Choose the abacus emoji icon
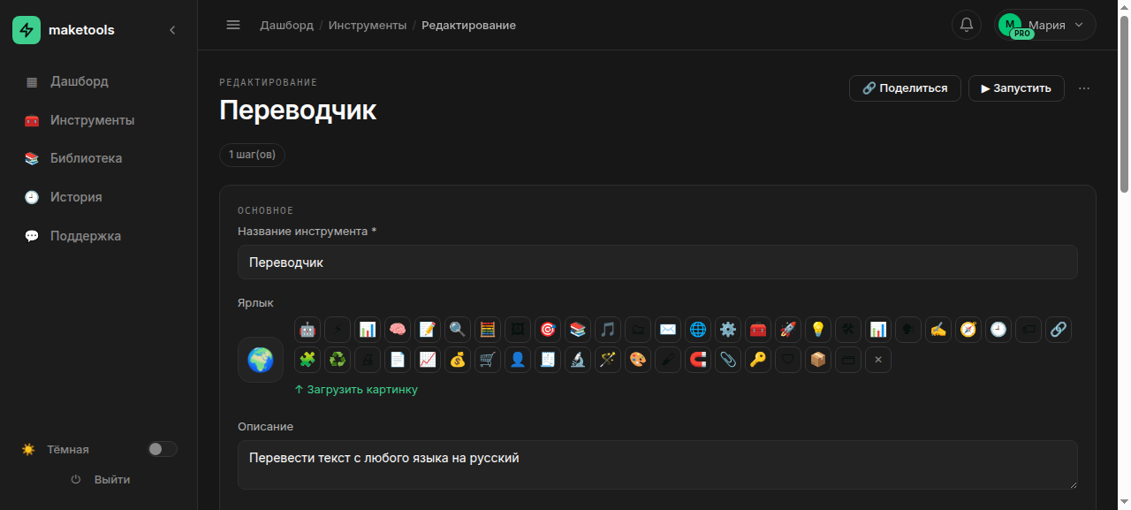 (x=488, y=330)
